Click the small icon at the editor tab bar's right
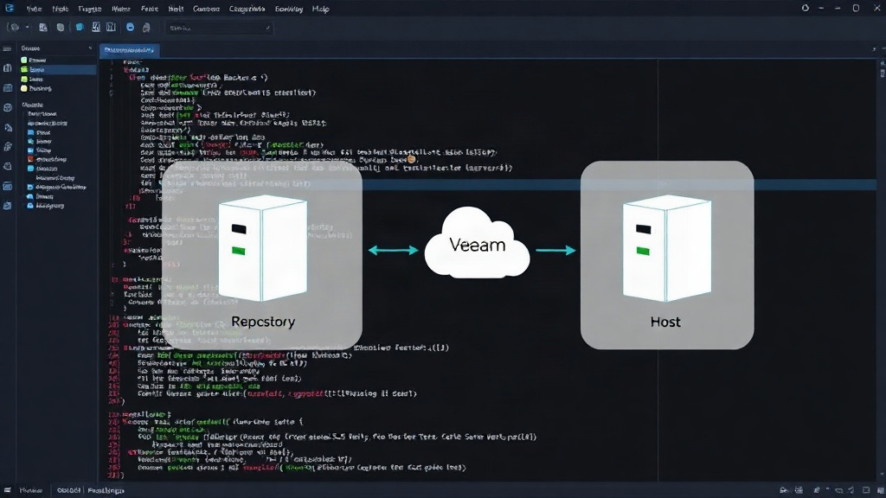The width and height of the screenshot is (886, 498). [874, 49]
